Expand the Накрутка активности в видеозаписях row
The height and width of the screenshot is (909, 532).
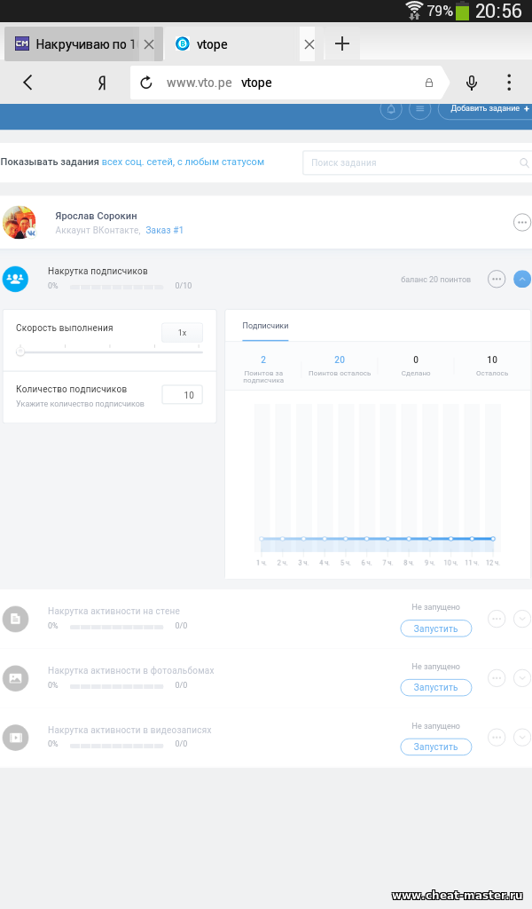click(x=522, y=737)
